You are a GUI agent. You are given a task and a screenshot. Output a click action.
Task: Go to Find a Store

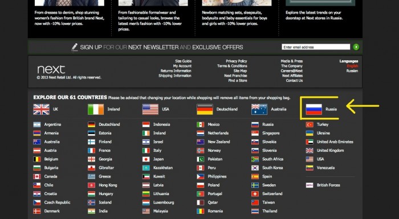click(x=238, y=81)
